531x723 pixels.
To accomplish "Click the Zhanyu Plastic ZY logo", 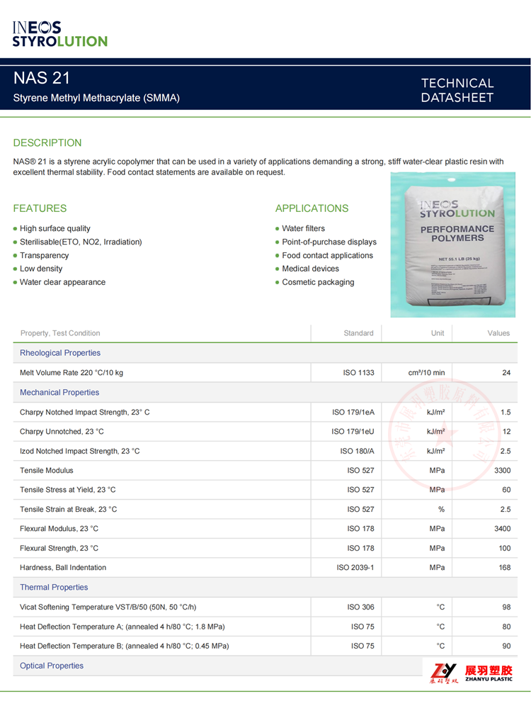I will 470,673.
